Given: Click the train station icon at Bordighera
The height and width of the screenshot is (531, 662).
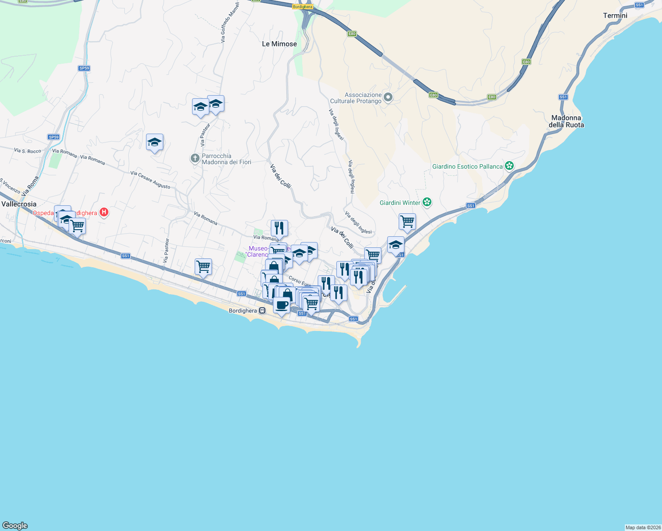Looking at the screenshot, I should coord(262,311).
